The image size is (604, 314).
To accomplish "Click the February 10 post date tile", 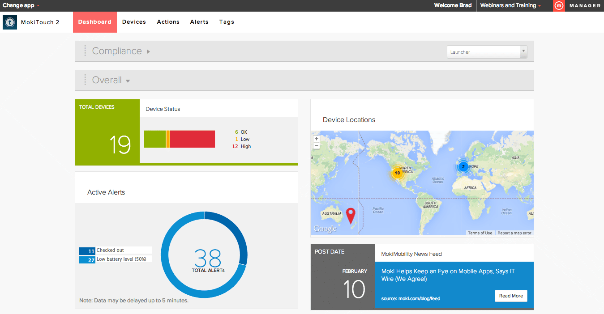I will [x=343, y=277].
